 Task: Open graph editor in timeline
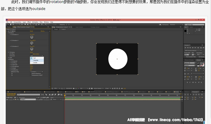click(x=61, y=95)
